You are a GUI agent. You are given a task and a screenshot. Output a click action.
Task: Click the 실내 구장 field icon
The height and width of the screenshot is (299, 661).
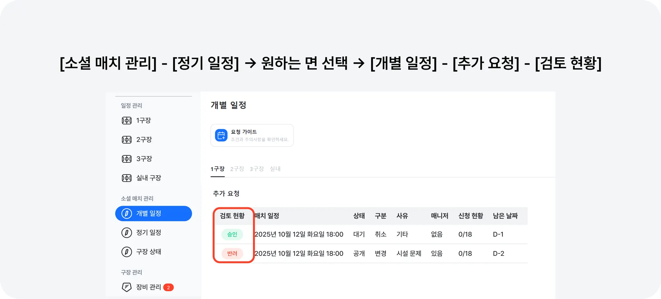(x=127, y=178)
